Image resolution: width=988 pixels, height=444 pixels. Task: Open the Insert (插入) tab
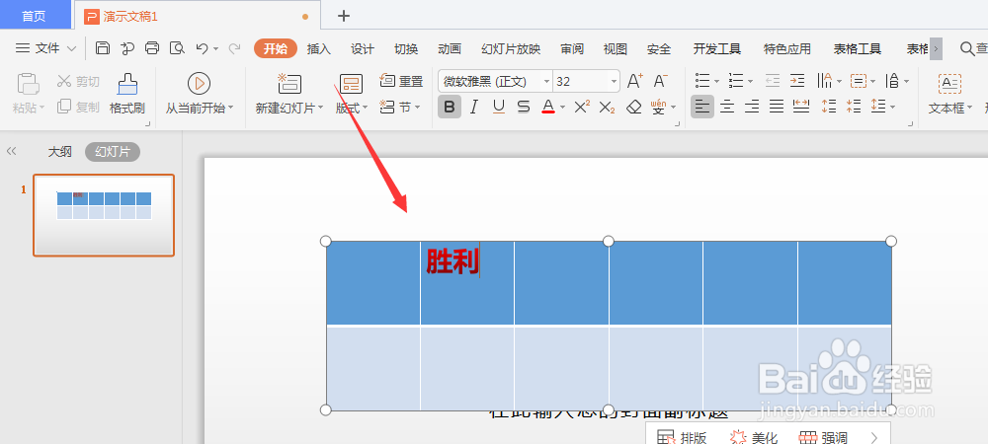(x=319, y=49)
